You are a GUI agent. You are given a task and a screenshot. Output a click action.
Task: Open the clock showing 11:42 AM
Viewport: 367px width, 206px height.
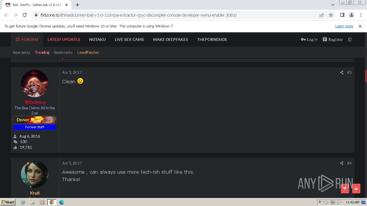click(x=352, y=202)
